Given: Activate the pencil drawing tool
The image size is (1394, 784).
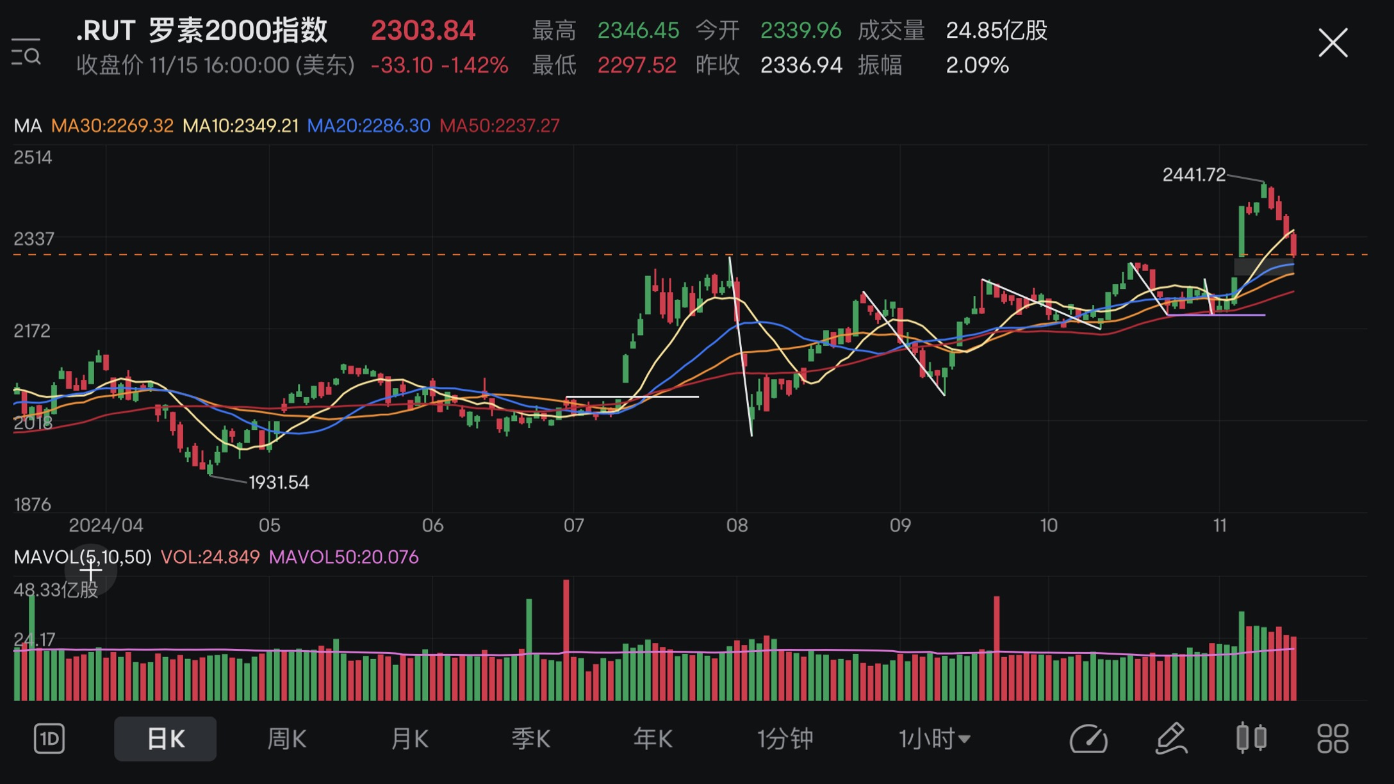Looking at the screenshot, I should (x=1172, y=739).
